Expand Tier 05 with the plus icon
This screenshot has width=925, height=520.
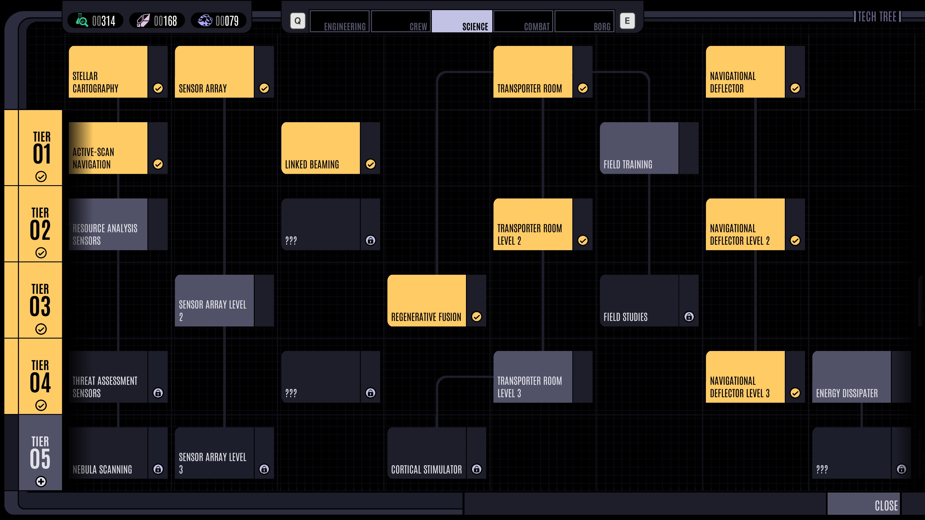41,482
